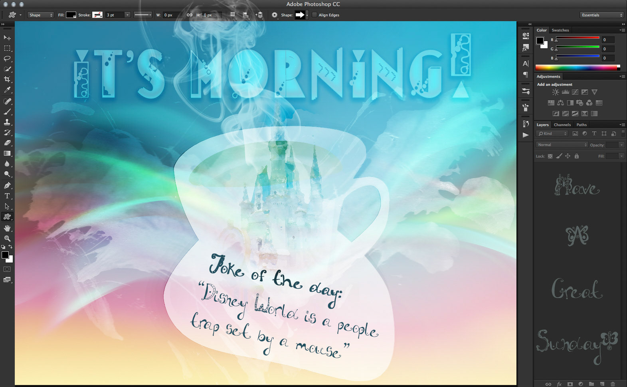Image resolution: width=627 pixels, height=387 pixels.
Task: Add a Curves adjustment
Action: click(575, 92)
